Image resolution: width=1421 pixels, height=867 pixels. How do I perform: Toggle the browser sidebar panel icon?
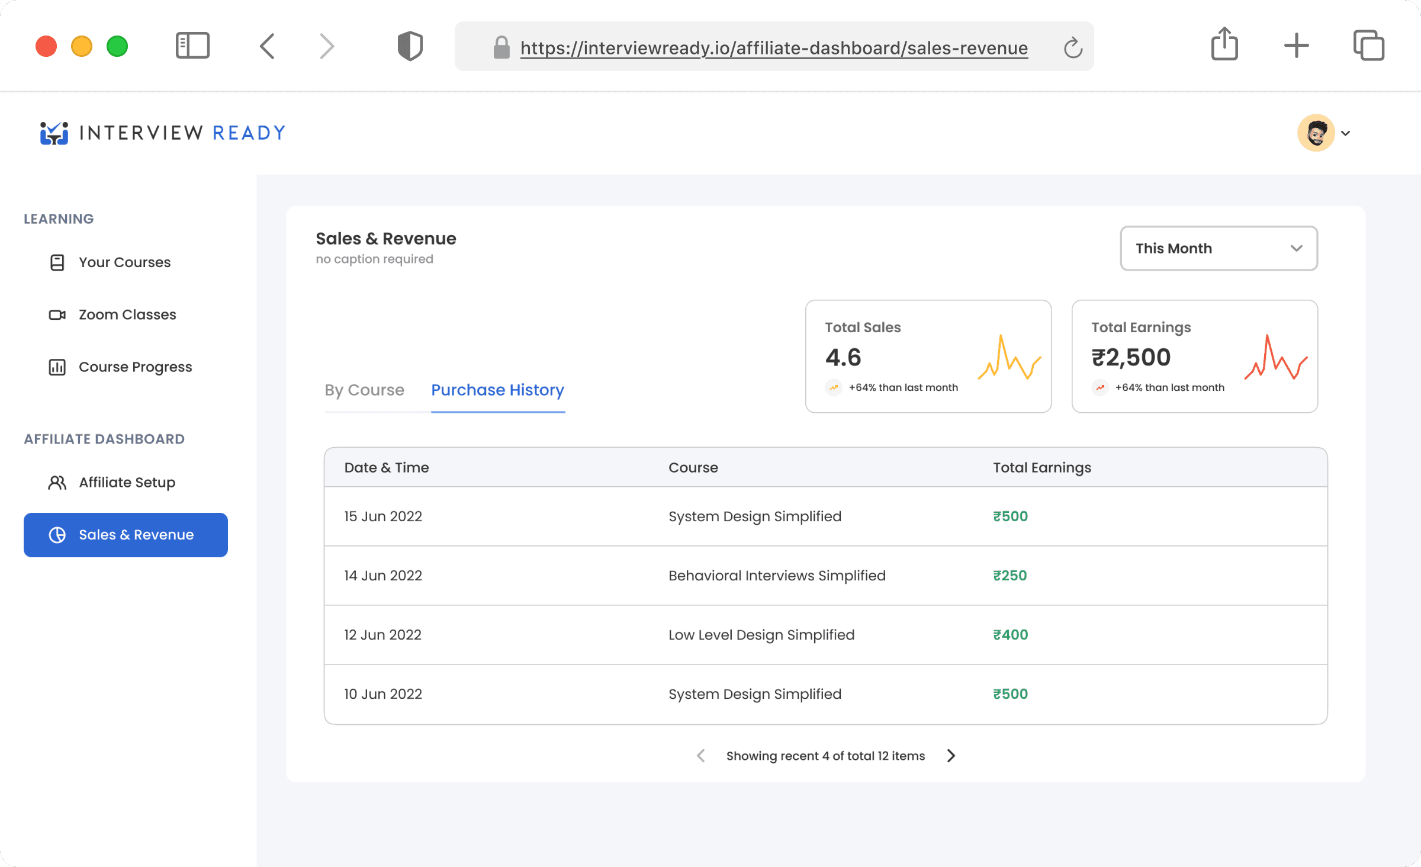click(192, 46)
